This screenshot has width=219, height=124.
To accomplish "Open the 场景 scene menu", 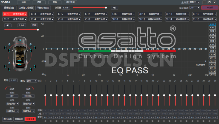I will [24, 2].
